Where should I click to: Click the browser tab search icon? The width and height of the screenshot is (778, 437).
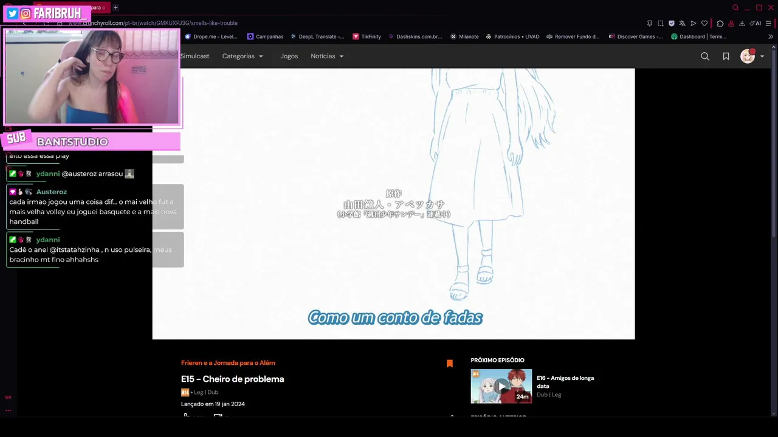[735, 7]
